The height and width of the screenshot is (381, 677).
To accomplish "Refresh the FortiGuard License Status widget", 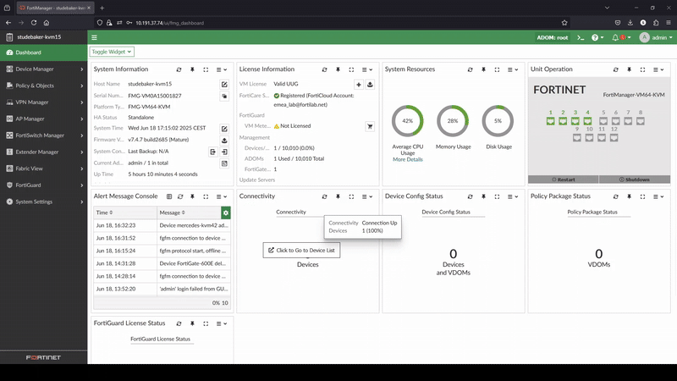I will tap(179, 323).
